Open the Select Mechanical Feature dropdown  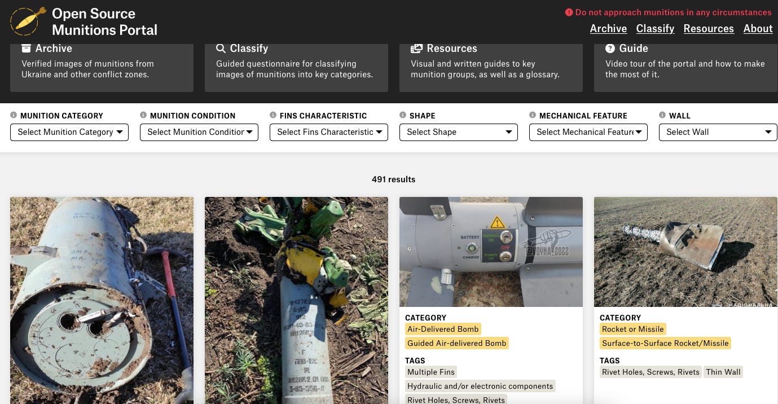(x=588, y=132)
